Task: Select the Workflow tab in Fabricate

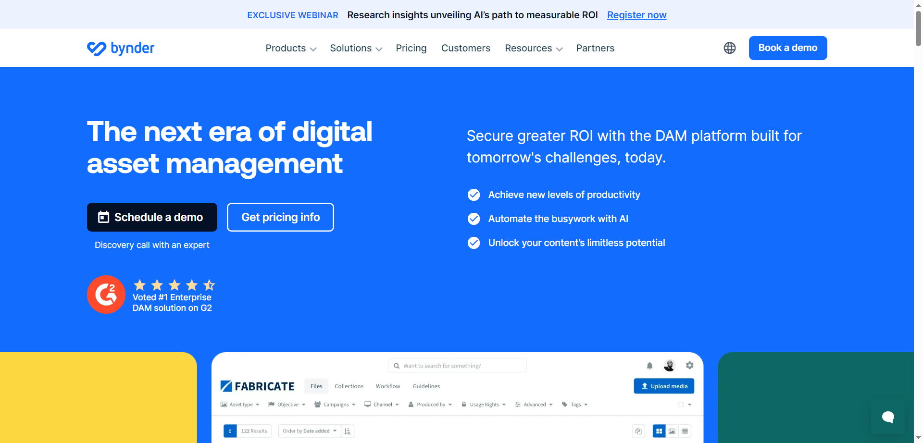Action: pos(388,386)
